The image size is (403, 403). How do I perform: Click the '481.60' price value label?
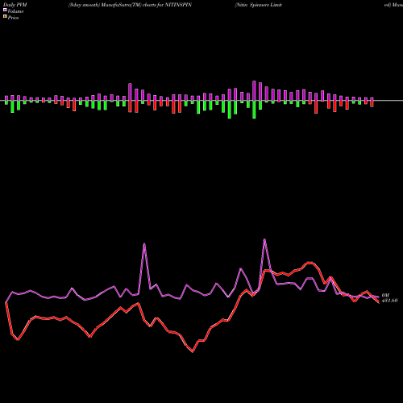point(389,301)
